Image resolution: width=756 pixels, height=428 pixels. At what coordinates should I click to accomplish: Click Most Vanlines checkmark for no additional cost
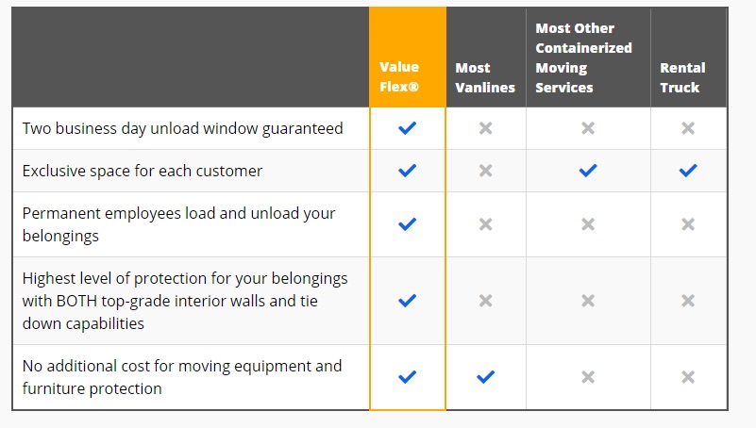[x=485, y=377]
